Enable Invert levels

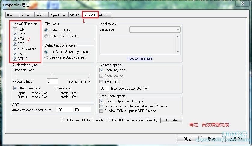[x=101, y=81]
